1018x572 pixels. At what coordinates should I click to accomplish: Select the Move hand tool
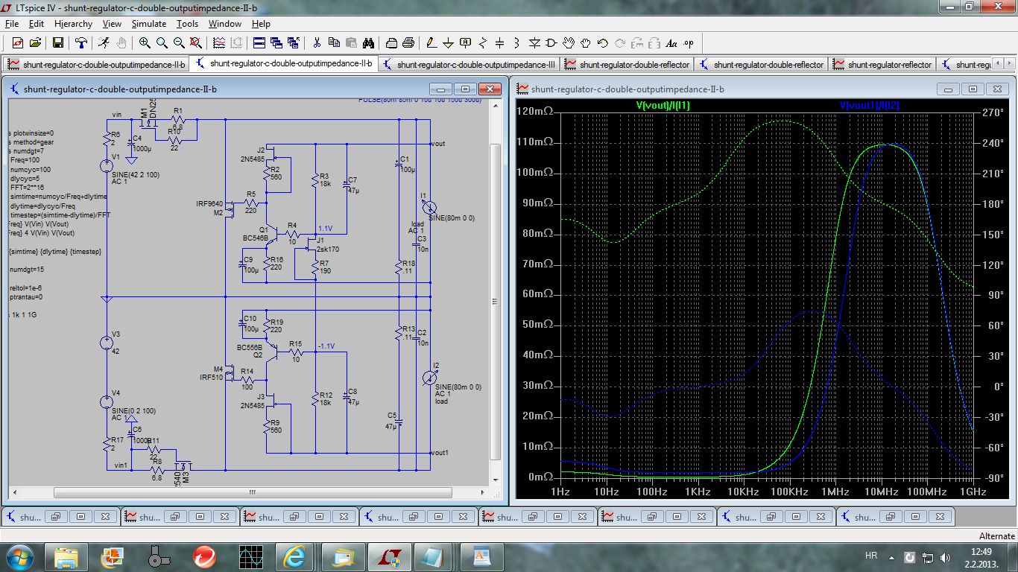point(569,42)
